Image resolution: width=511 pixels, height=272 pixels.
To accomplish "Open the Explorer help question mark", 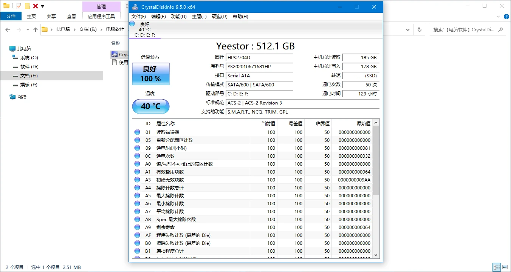I will (x=506, y=16).
